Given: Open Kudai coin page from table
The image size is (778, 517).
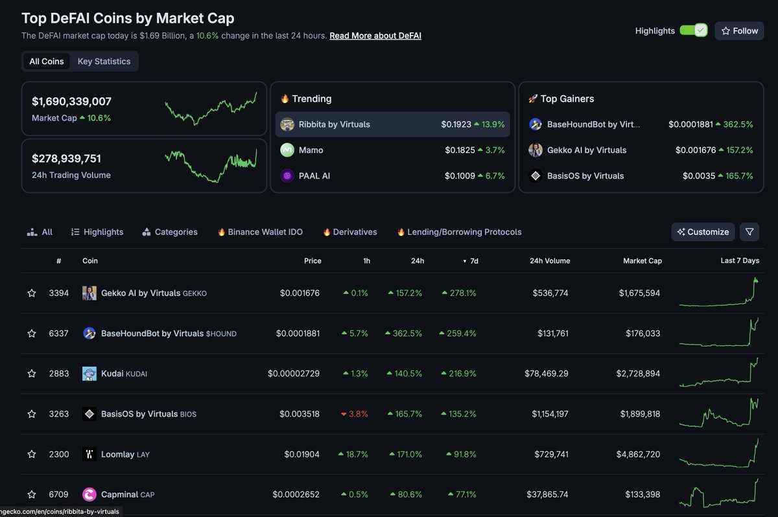Looking at the screenshot, I should tap(124, 374).
